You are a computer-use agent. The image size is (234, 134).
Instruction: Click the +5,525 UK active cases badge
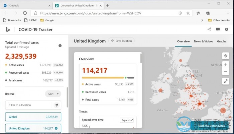click(x=130, y=84)
